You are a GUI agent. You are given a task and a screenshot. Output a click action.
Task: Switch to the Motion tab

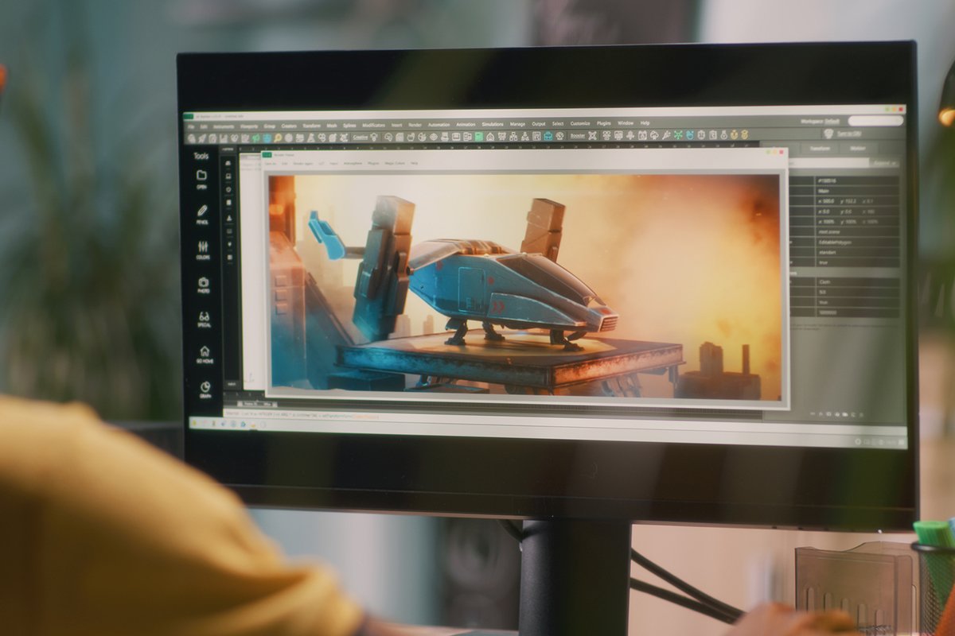pyautogui.click(x=857, y=148)
